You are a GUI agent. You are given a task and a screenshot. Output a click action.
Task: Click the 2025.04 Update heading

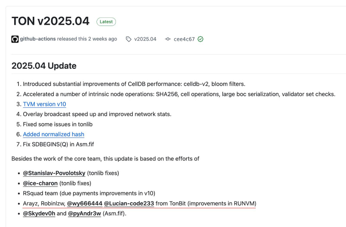tap(44, 66)
